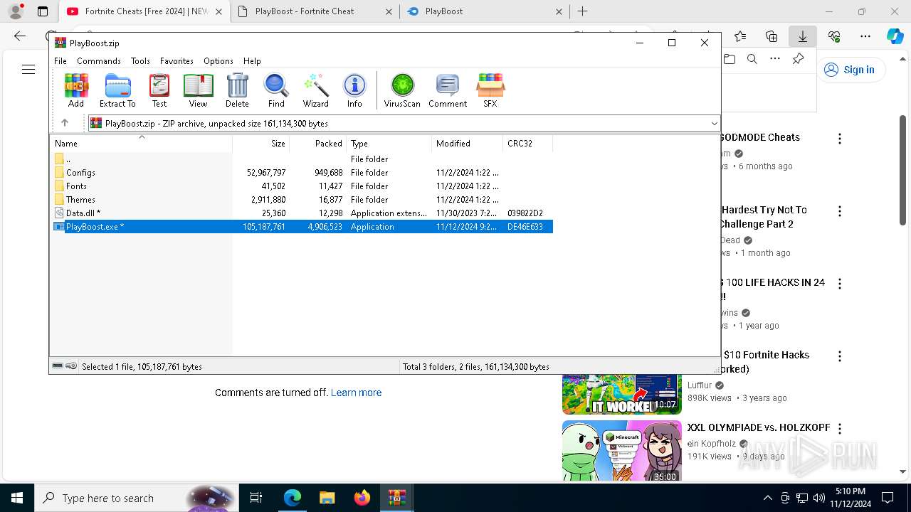Open Firefox from the taskbar
The image size is (911, 512).
(362, 498)
